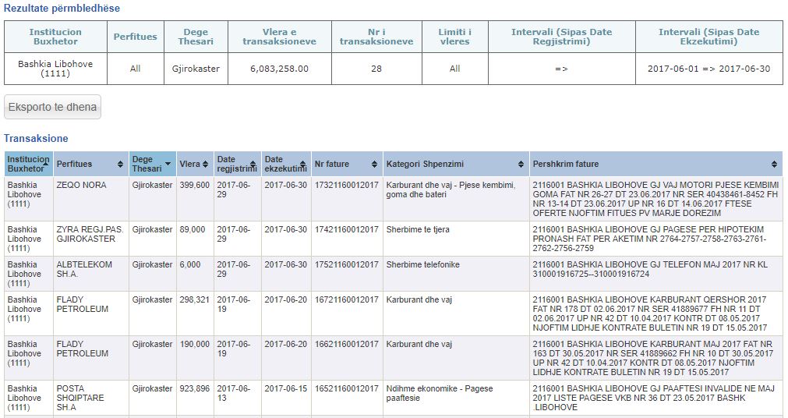This screenshot has height=418, width=788.
Task: Select ZEQO NORA beneficiary cell
Action: point(91,199)
